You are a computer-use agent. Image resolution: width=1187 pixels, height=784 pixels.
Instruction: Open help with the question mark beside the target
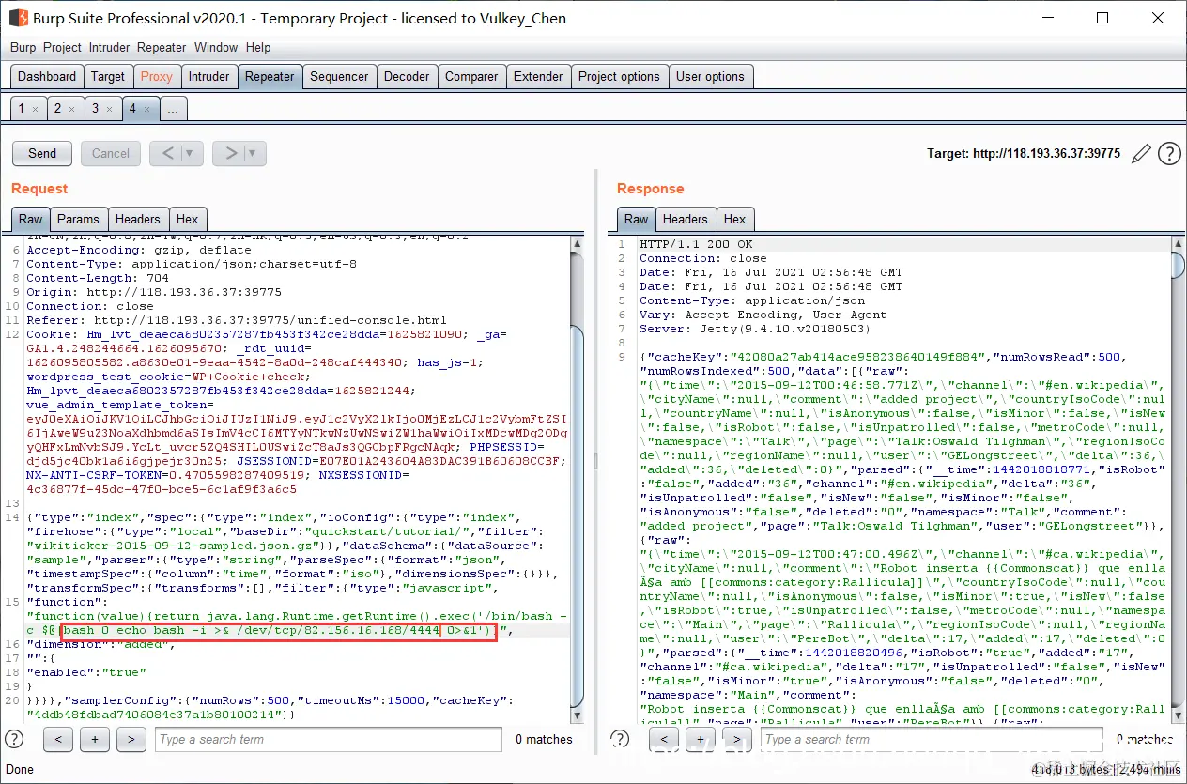(1169, 153)
